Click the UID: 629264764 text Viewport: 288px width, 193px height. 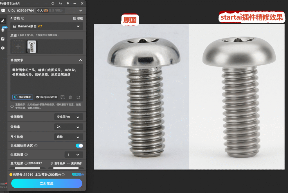21,10
